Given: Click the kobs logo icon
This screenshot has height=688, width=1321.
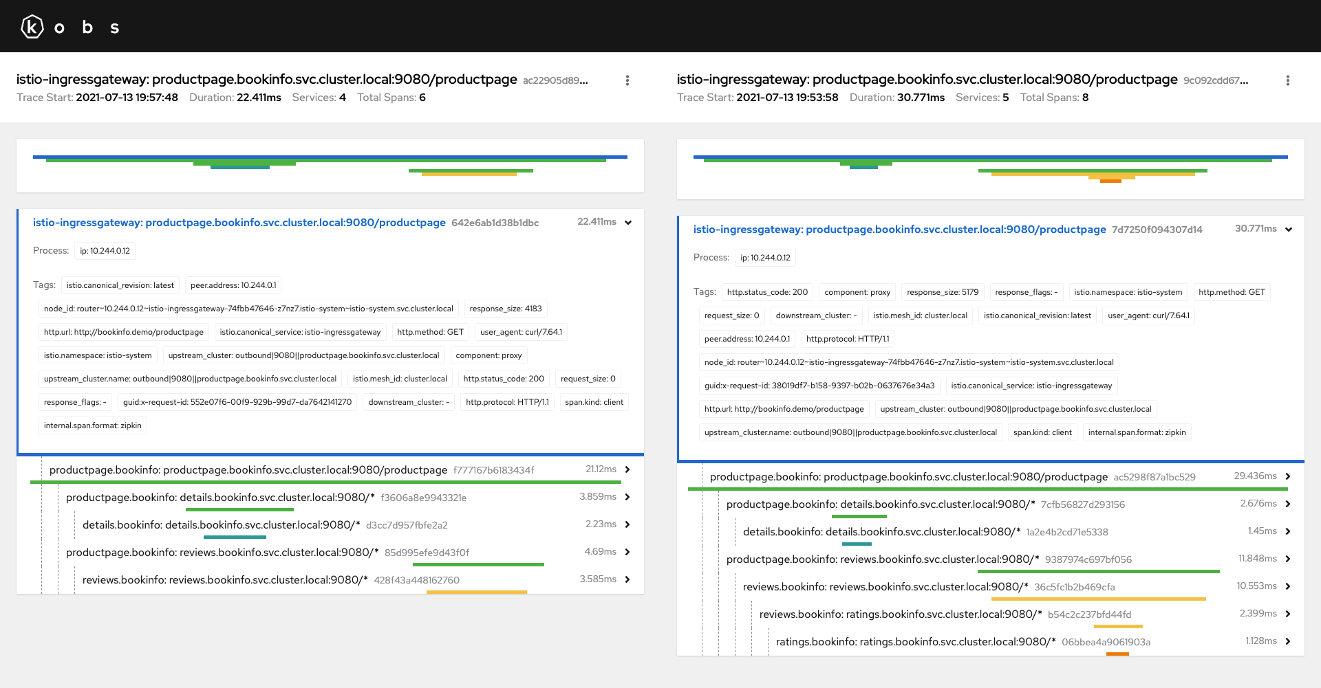Looking at the screenshot, I should [x=32, y=27].
